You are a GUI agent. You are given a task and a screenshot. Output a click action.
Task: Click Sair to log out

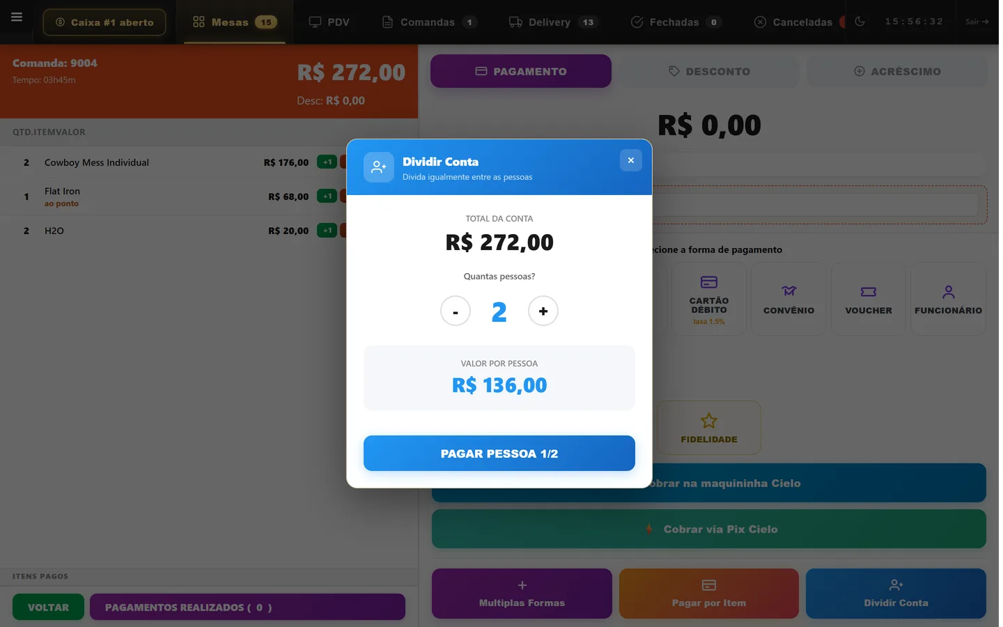977,22
